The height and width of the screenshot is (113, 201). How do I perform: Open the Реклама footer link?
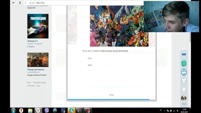click(31, 86)
